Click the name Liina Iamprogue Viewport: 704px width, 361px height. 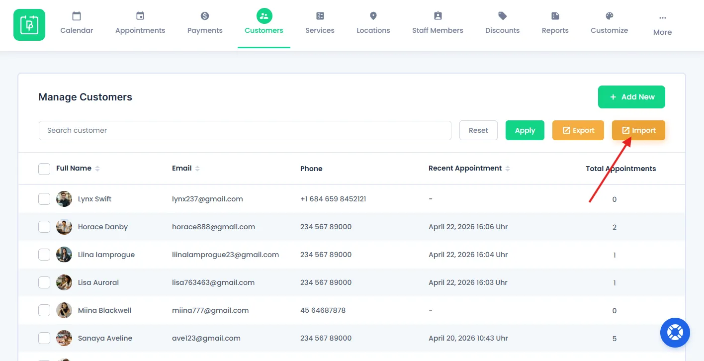point(106,255)
